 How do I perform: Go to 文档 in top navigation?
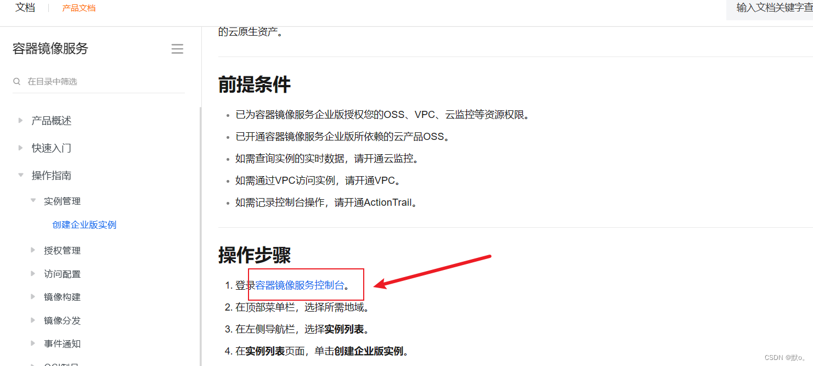25,8
